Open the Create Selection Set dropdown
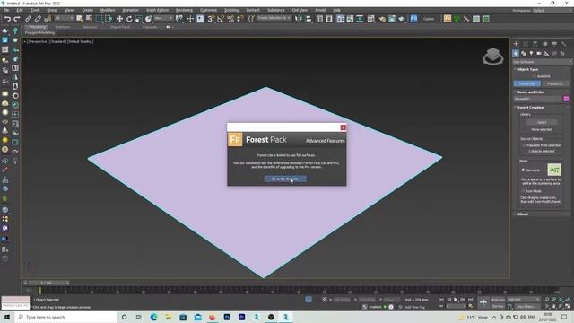Screen dimensions: 574x323 tap(274, 18)
